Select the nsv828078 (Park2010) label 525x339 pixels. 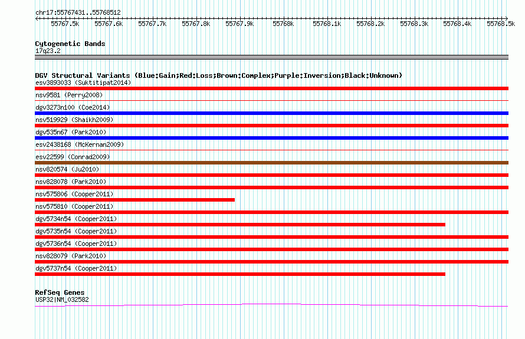(71, 182)
